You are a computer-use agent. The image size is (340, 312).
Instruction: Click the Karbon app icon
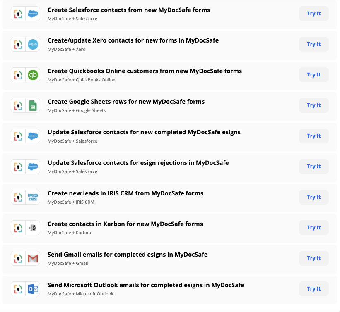point(33,228)
